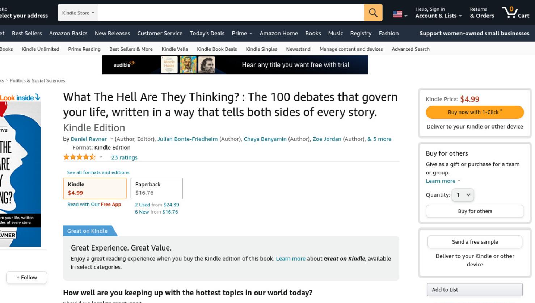Click the audible logo in banner
This screenshot has width=535, height=303.
[x=124, y=64]
